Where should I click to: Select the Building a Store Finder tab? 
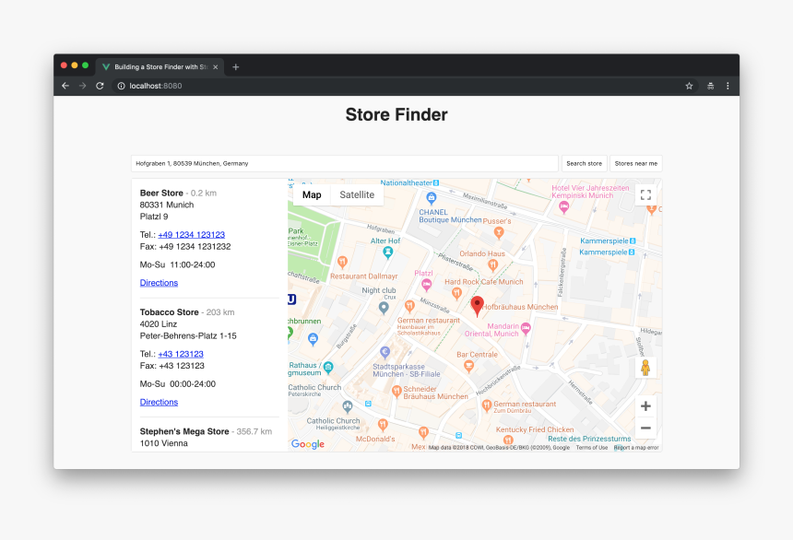coord(160,66)
